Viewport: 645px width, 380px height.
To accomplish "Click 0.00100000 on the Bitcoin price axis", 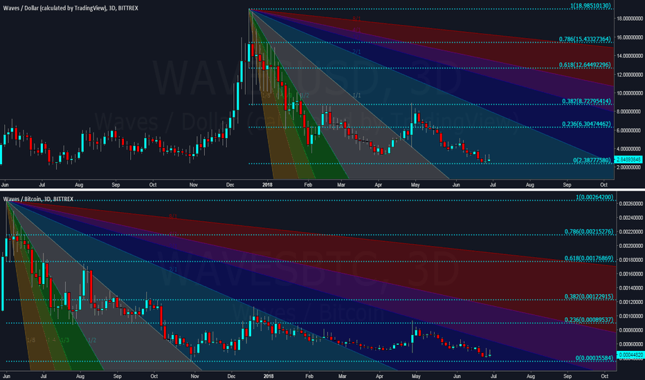I will [x=631, y=316].
